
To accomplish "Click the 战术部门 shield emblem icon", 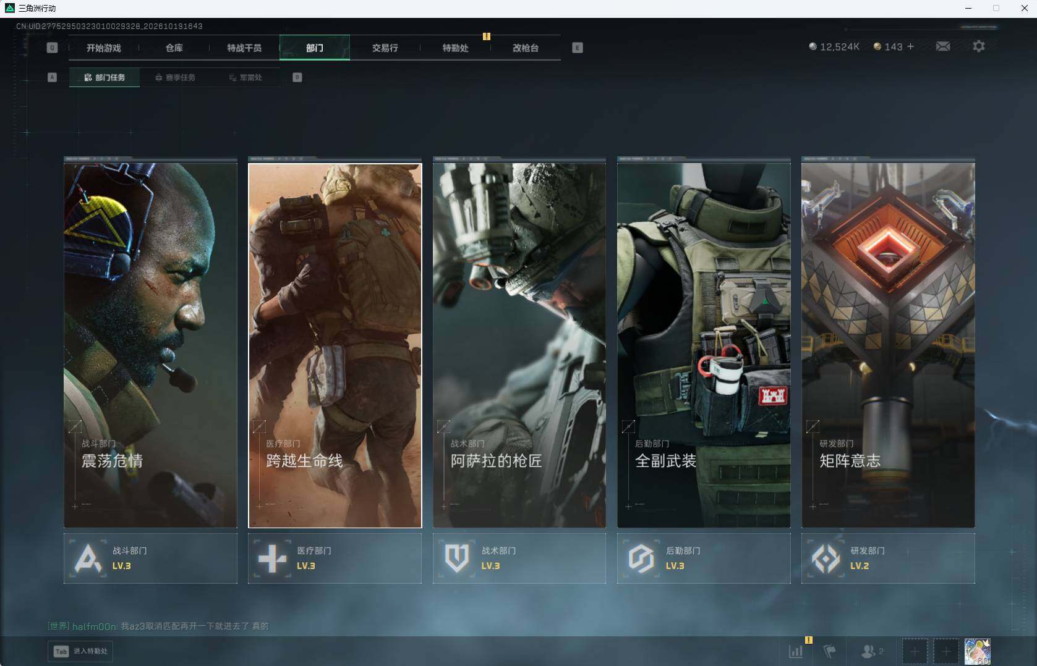I will pos(457,559).
